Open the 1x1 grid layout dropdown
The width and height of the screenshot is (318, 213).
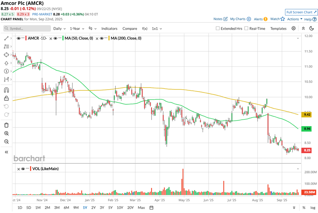[x=157, y=29]
